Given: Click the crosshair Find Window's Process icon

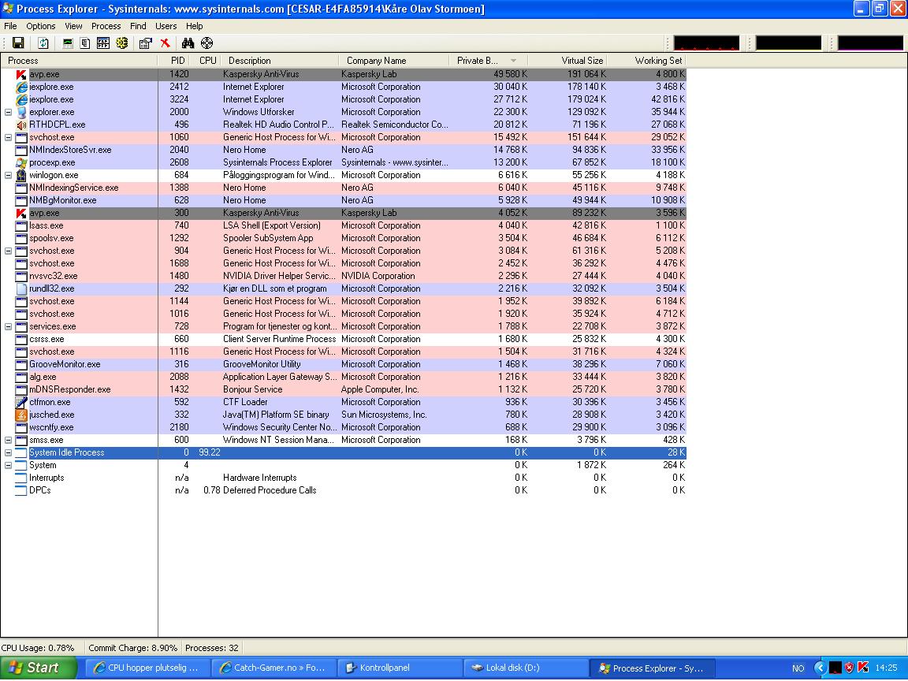Looking at the screenshot, I should click(207, 43).
